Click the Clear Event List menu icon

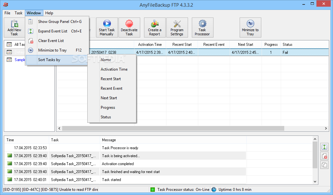pyautogui.click(x=31, y=41)
